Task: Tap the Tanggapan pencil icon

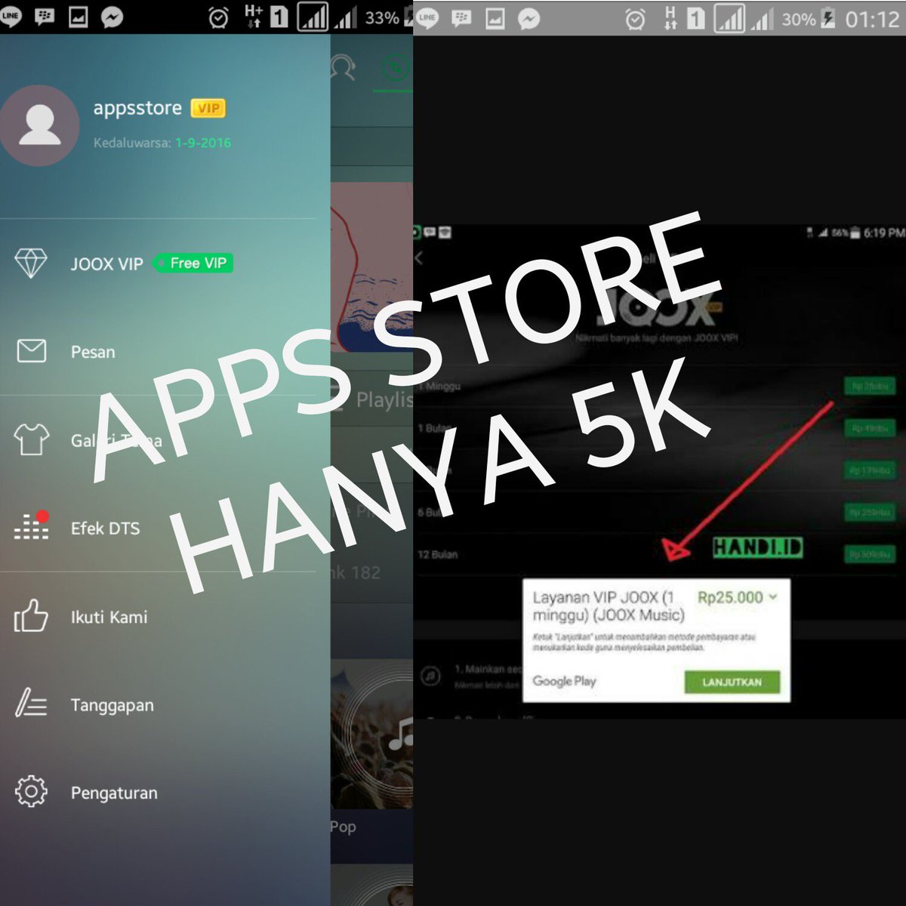Action: (31, 704)
